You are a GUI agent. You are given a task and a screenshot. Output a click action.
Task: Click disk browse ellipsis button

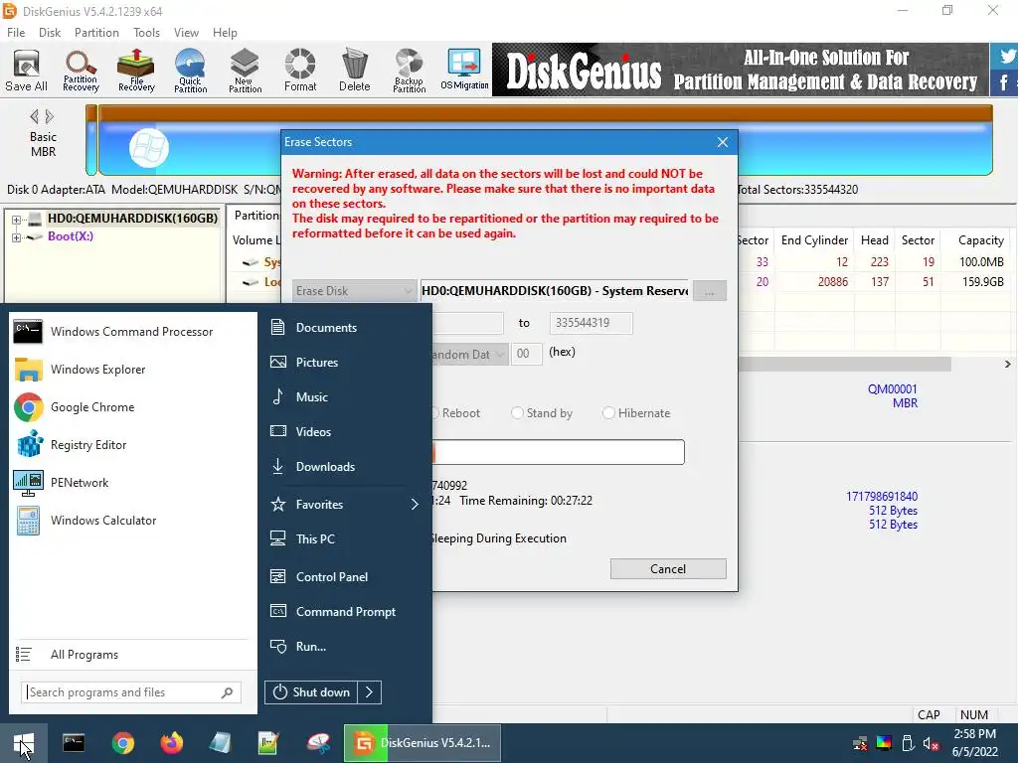pos(710,291)
